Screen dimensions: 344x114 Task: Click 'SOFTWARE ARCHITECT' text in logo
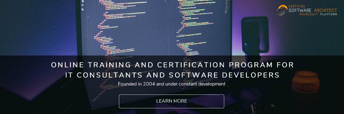[313, 10]
